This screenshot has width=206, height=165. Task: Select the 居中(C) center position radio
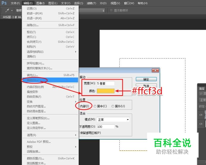tap(95, 106)
